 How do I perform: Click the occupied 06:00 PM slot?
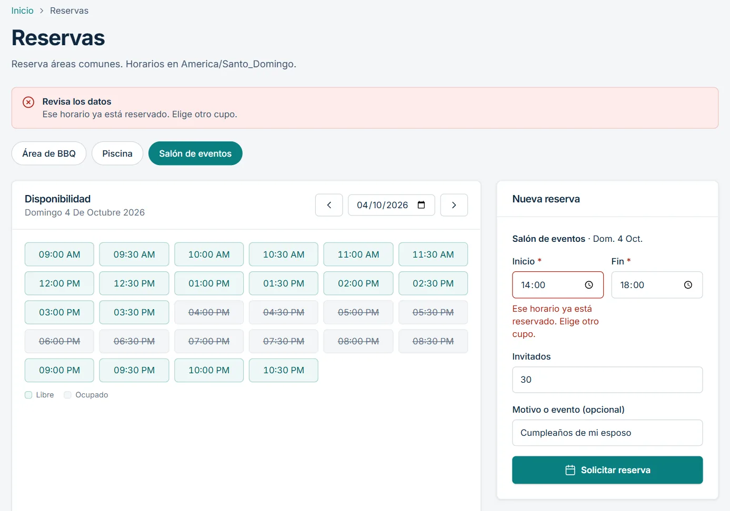click(x=59, y=341)
